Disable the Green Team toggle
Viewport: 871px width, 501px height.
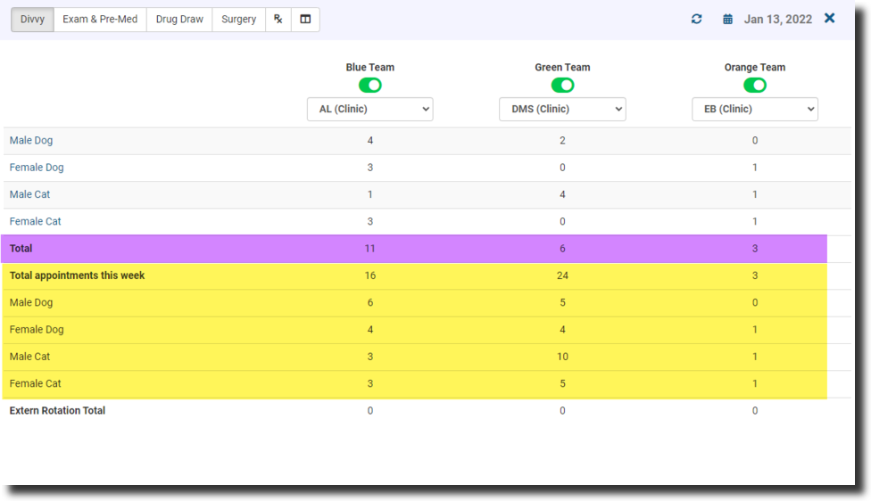(x=562, y=86)
